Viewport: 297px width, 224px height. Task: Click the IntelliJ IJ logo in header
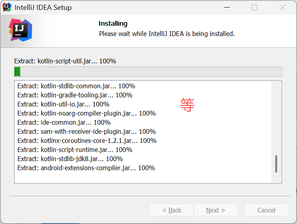(20, 30)
